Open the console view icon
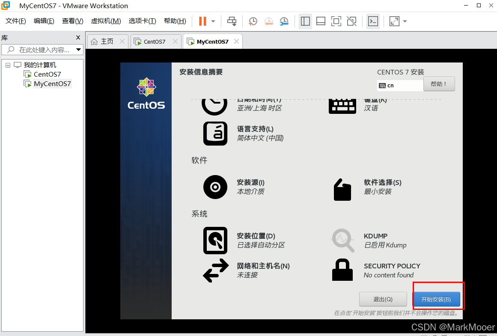This screenshot has height=336, width=497. tap(373, 21)
